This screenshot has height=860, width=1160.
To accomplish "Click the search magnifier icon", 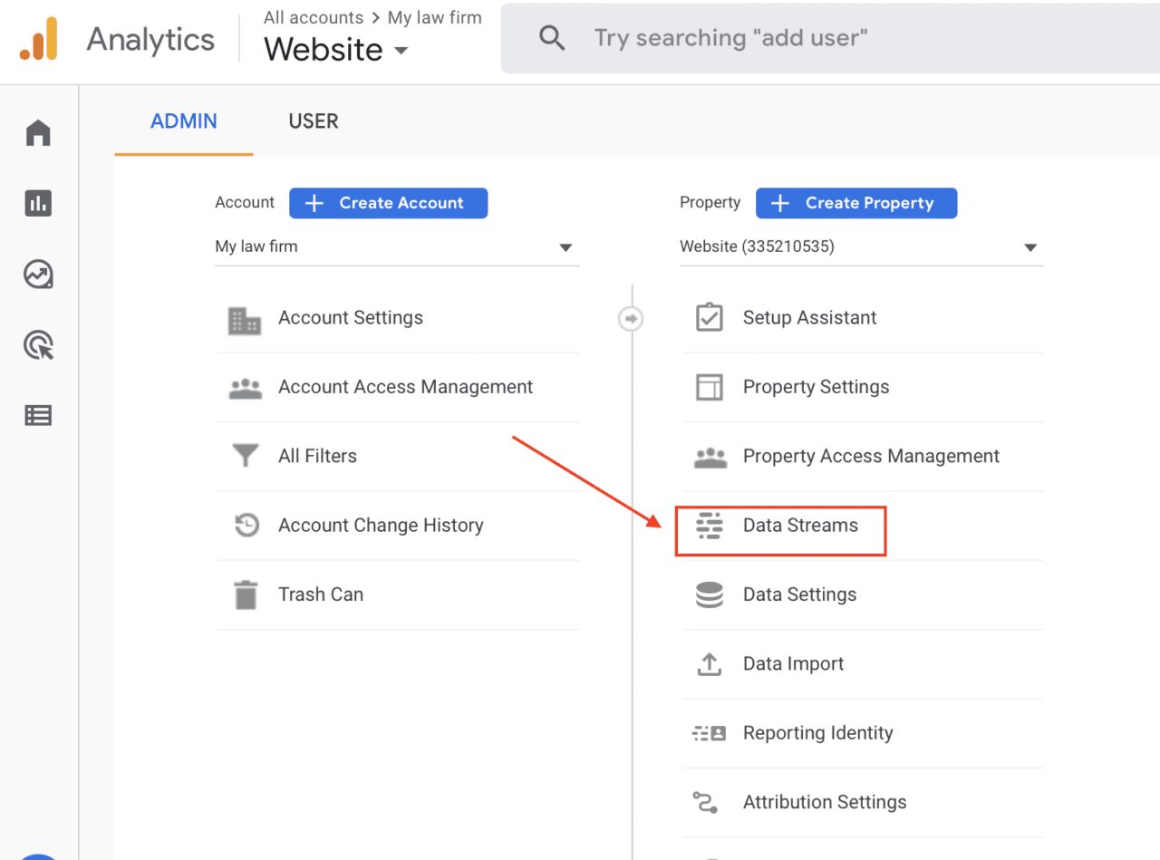I will [x=552, y=38].
